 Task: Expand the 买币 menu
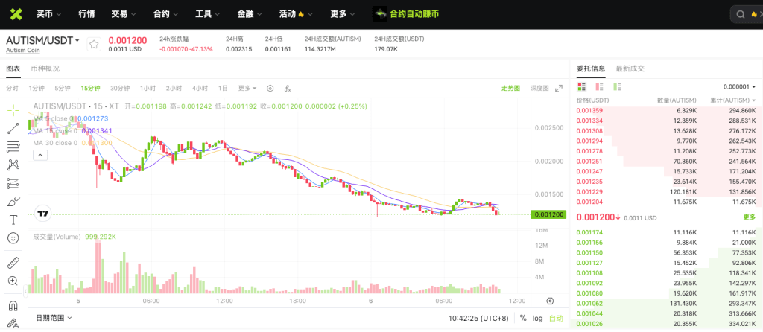[49, 14]
